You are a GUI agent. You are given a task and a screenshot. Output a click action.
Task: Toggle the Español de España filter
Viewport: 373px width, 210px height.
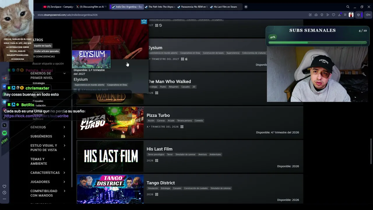pos(43,46)
